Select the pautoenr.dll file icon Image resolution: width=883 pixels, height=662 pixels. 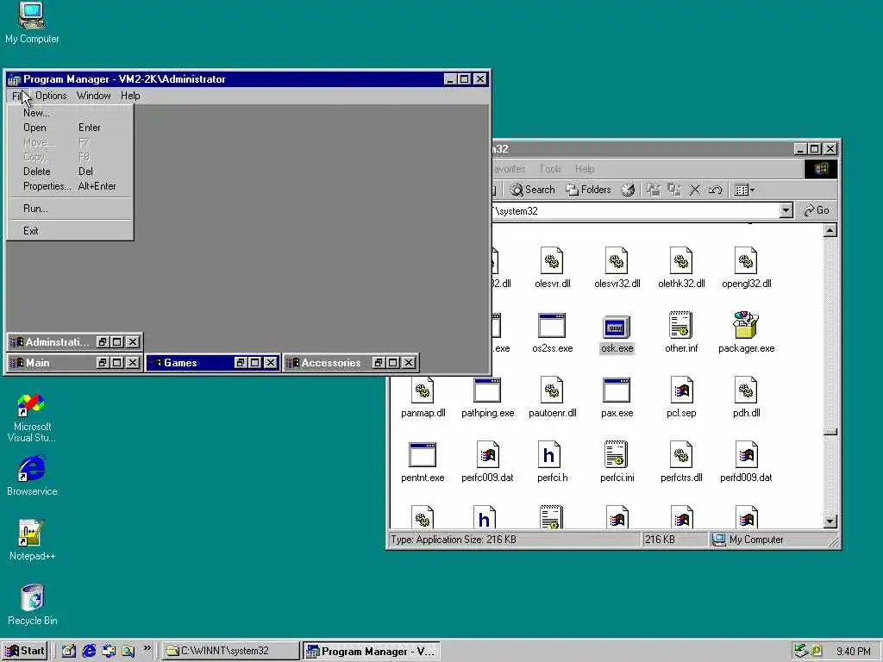552,397
